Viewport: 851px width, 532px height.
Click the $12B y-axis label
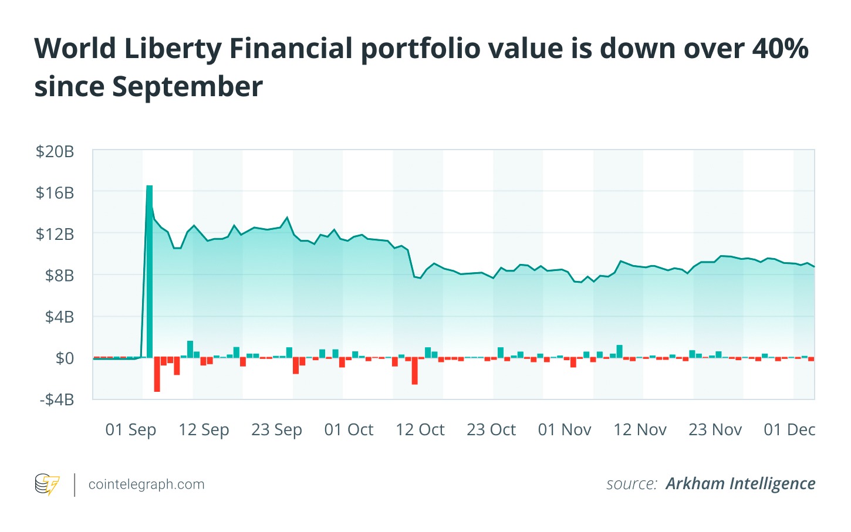pyautogui.click(x=55, y=234)
